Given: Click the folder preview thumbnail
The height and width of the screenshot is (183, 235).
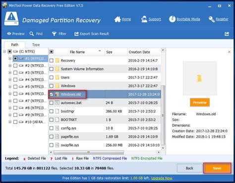Looking at the screenshot, I should (x=200, y=78).
